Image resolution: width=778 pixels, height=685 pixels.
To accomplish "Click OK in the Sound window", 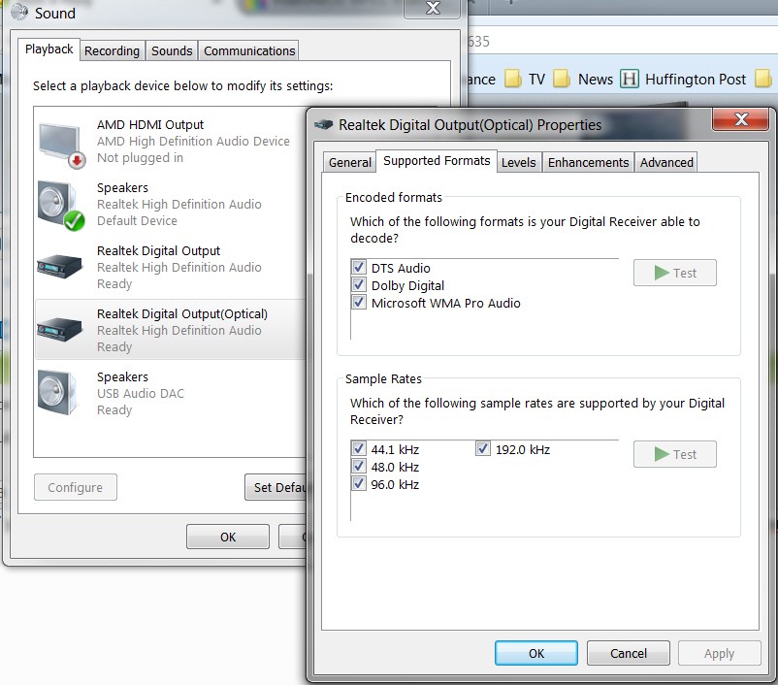I will 228,537.
